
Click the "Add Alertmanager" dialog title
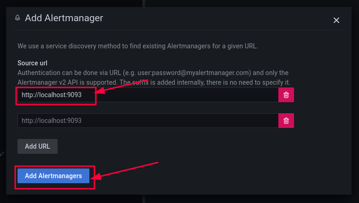pyautogui.click(x=64, y=18)
